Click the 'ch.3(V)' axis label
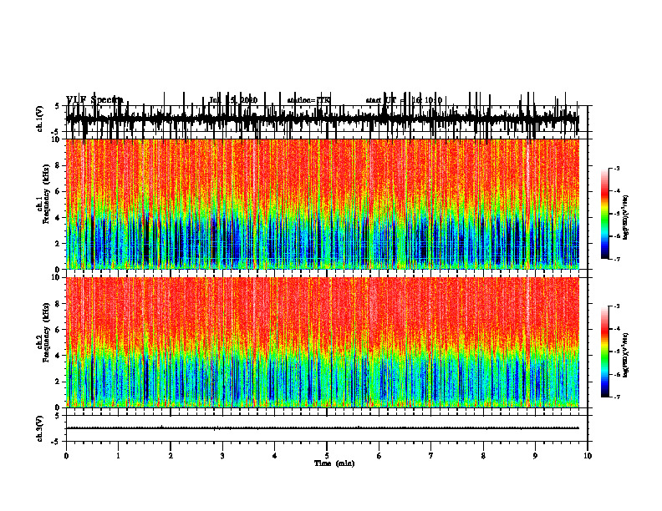The width and height of the screenshot is (662, 511). (x=40, y=428)
